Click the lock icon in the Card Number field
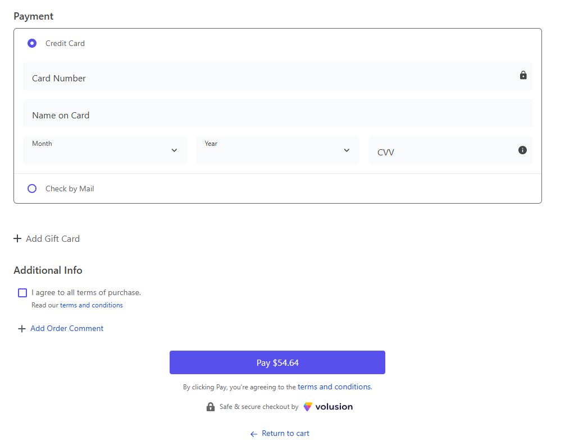Image resolution: width=574 pixels, height=446 pixels. pyautogui.click(x=523, y=75)
